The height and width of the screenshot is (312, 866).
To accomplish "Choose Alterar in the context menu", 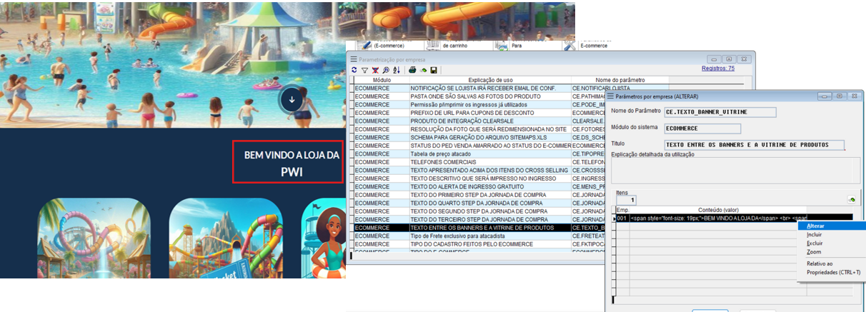I will coord(815,226).
